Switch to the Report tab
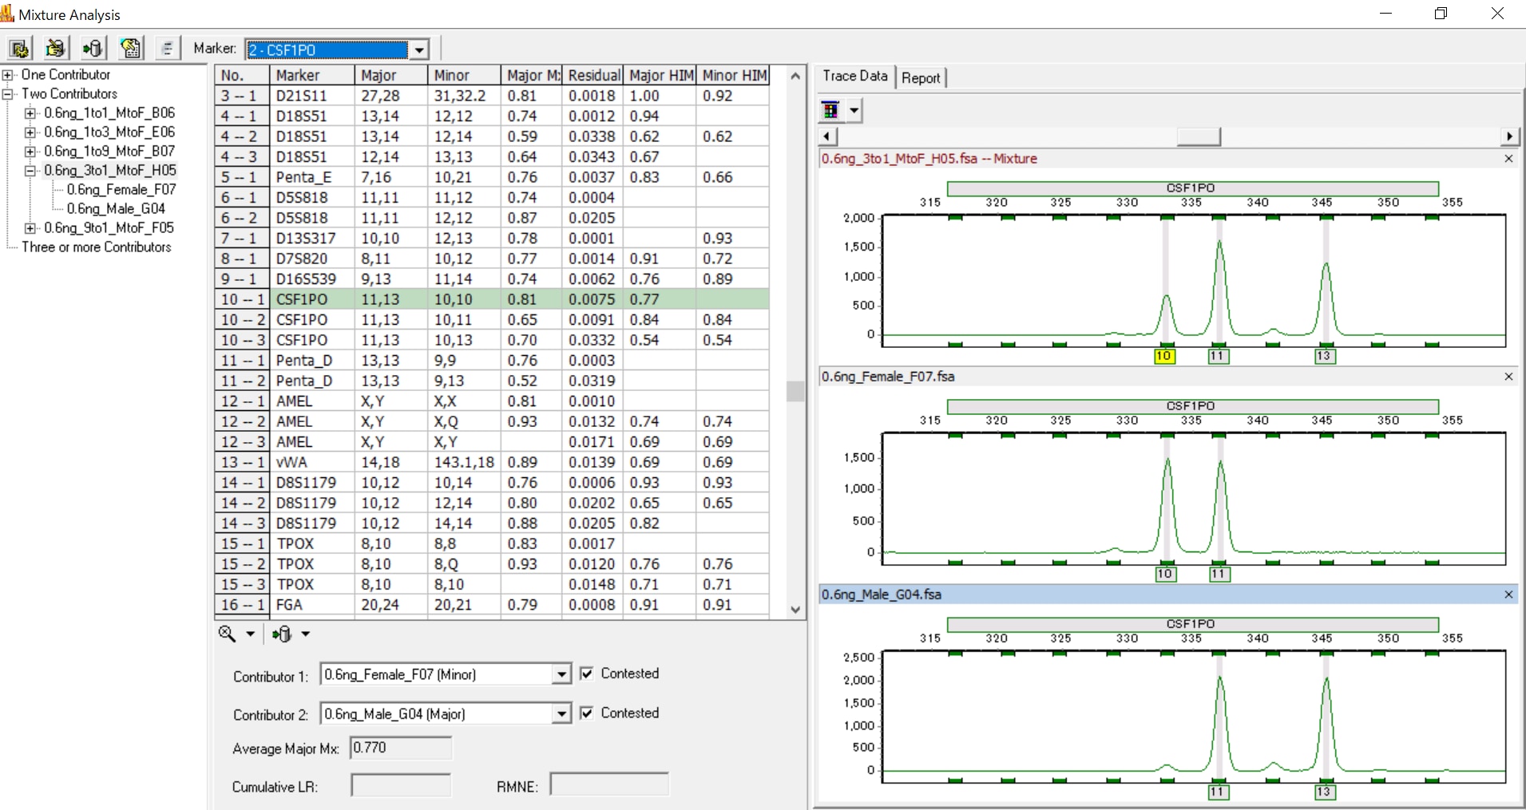1526x810 pixels. tap(921, 78)
